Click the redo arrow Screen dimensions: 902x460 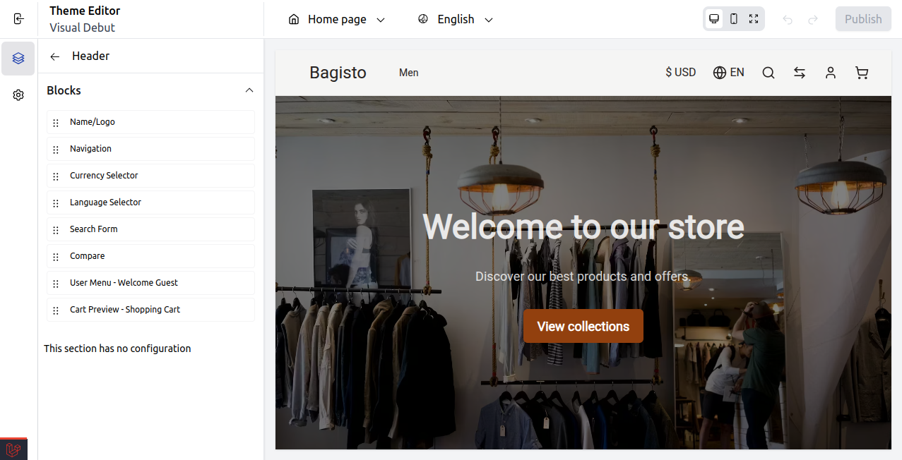pos(813,20)
